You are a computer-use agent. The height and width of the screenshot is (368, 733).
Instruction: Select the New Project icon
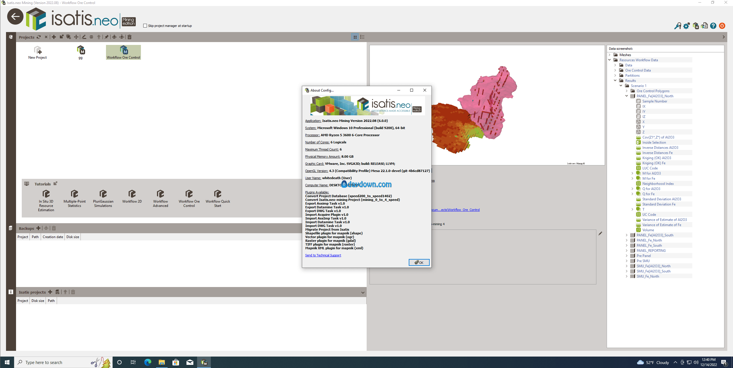(38, 52)
